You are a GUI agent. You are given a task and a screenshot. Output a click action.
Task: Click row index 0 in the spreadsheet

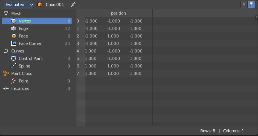click(x=78, y=21)
